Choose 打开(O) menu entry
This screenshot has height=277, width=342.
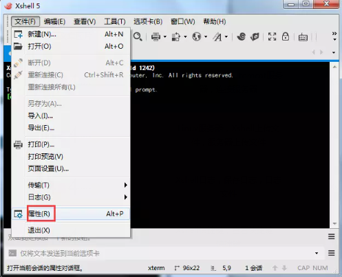[x=71, y=47]
